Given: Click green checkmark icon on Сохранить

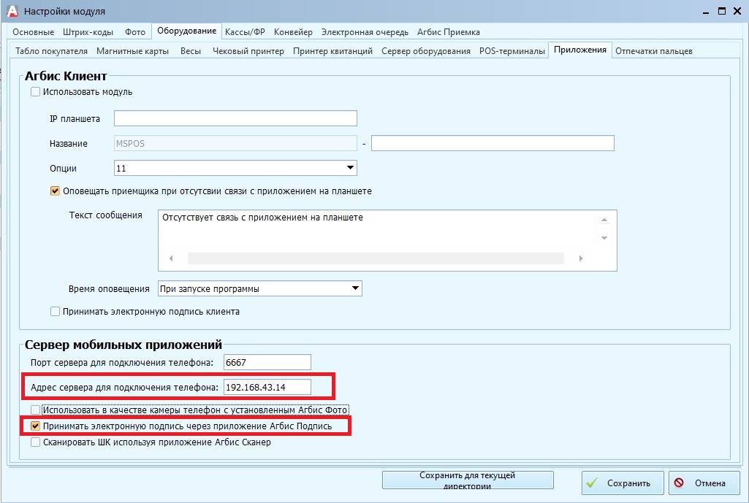Looking at the screenshot, I should (592, 483).
